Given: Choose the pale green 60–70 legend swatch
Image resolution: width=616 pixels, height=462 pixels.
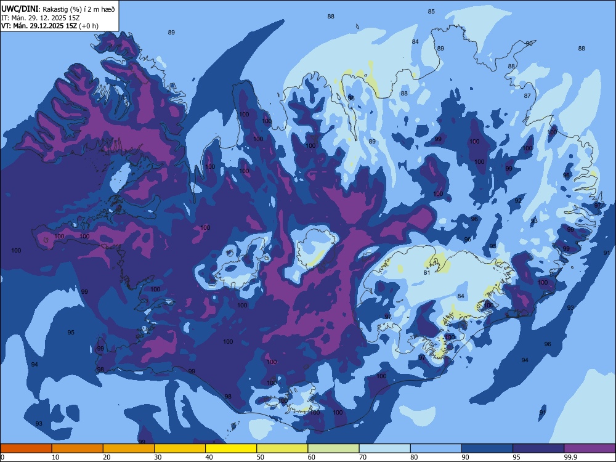Looking at the screenshot, I should [x=333, y=448].
